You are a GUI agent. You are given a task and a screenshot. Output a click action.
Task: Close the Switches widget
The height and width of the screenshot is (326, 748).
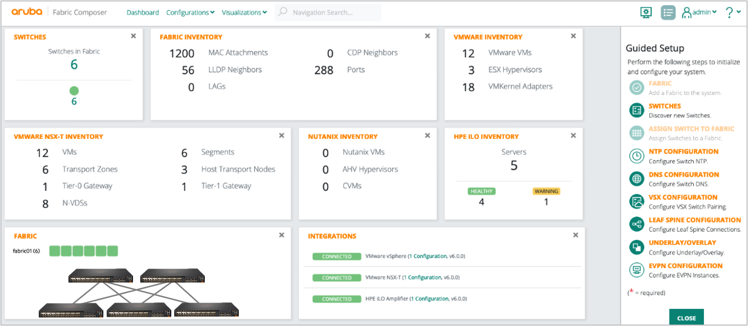coord(134,36)
